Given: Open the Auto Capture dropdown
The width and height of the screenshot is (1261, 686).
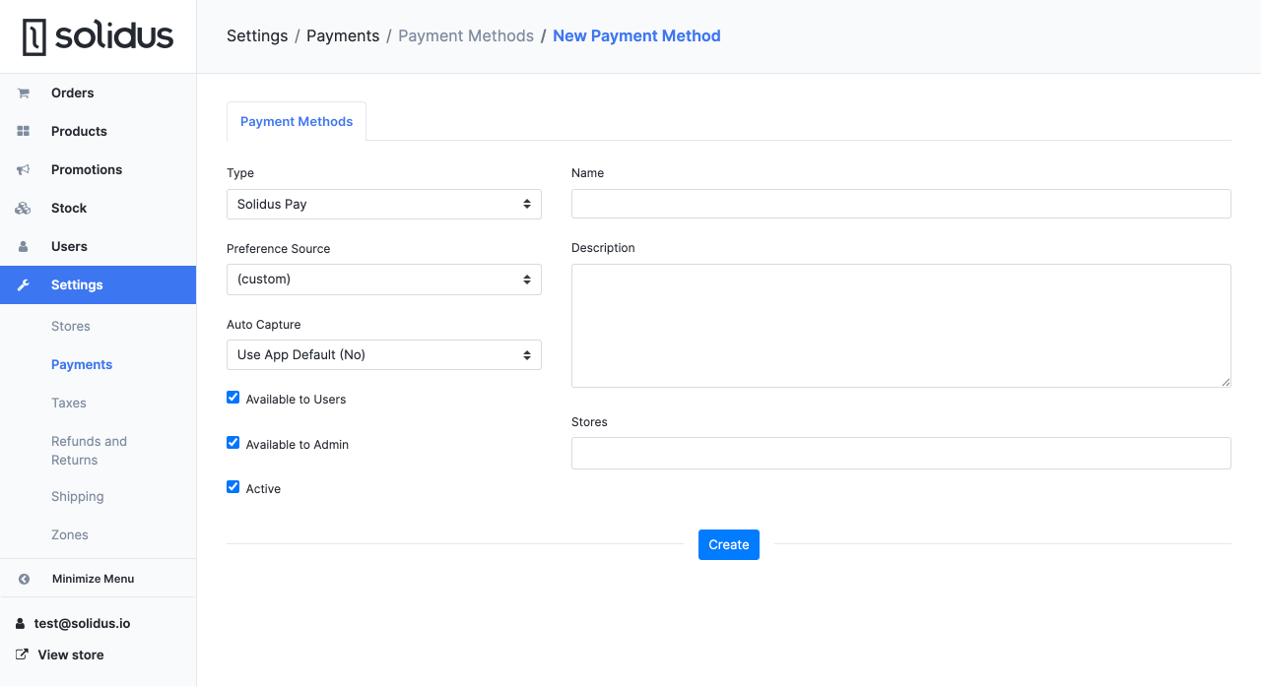Looking at the screenshot, I should coord(383,354).
